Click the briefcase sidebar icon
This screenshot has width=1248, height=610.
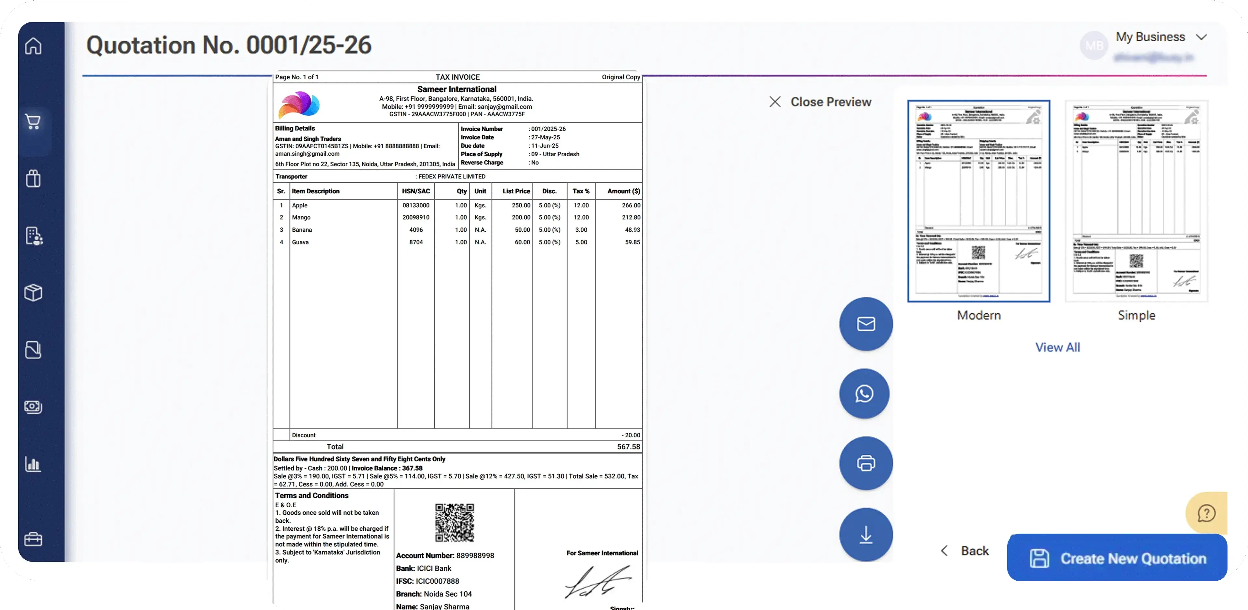34,539
